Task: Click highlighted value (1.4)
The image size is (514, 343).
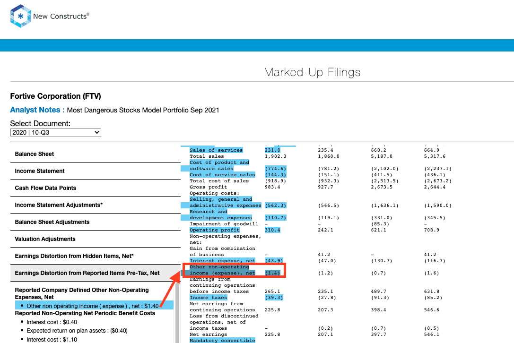Action: coord(272,273)
